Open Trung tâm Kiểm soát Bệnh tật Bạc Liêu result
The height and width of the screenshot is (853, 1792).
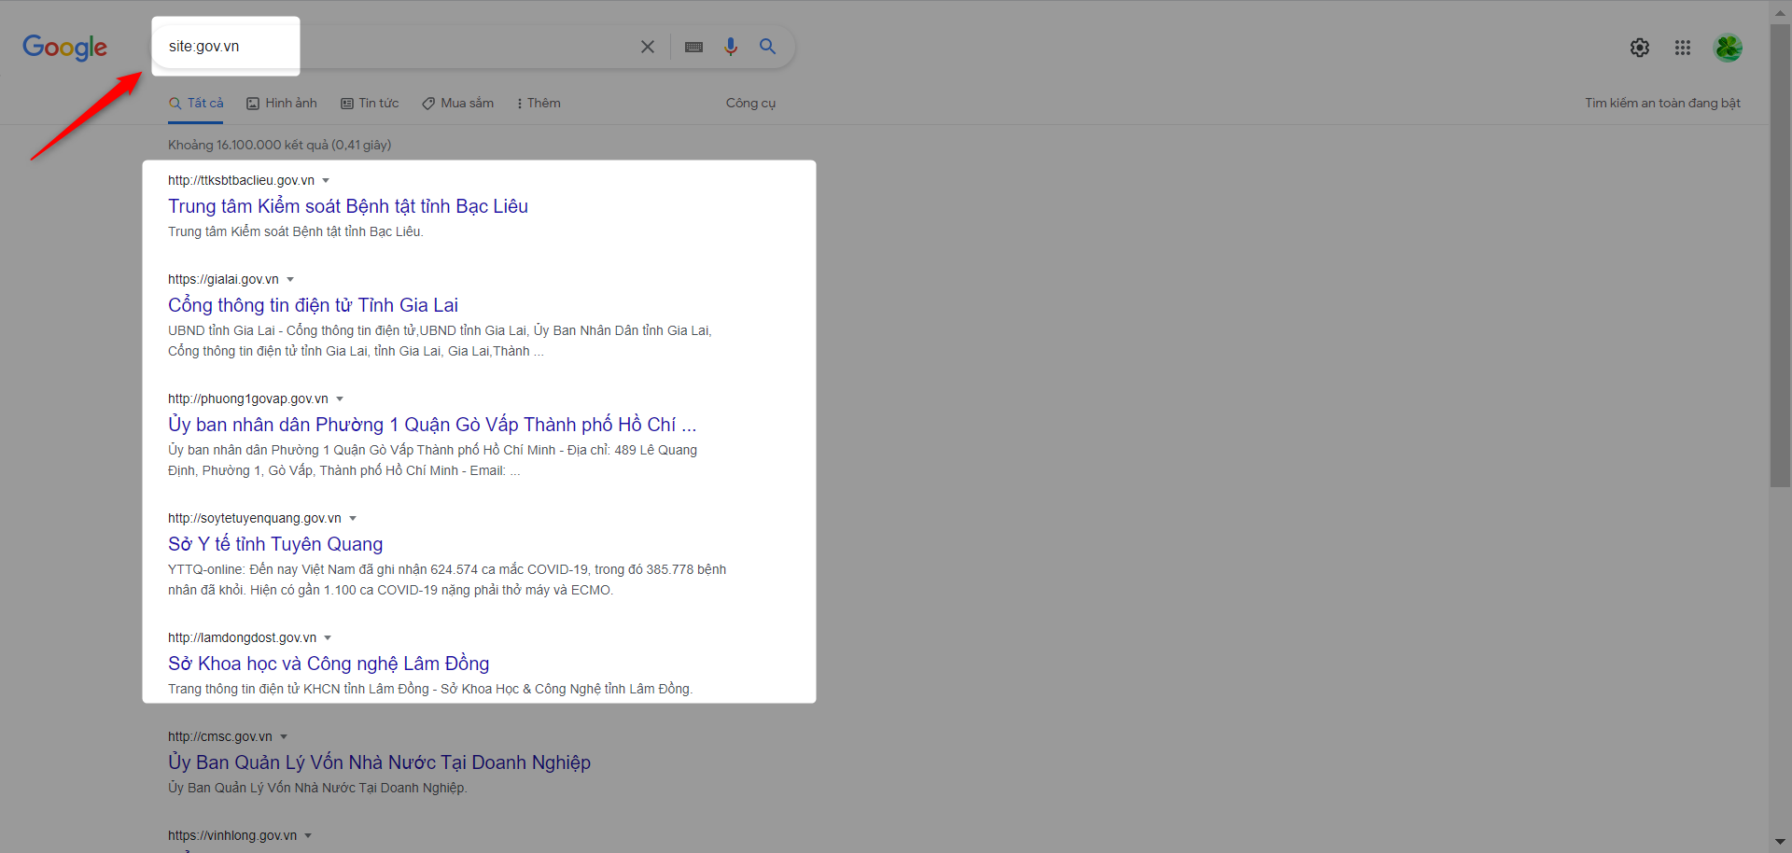[348, 206]
